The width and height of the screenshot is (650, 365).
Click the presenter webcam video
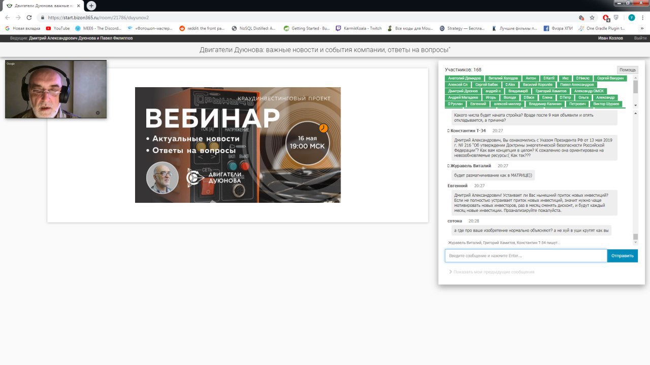point(56,89)
